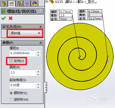
Task: Click the callout 螺距 6.23mm value on left
Action: [66, 12]
